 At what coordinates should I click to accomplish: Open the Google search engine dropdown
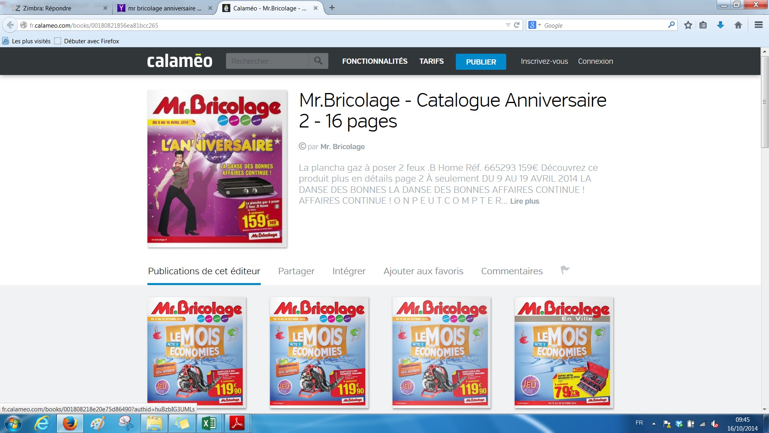[535, 25]
